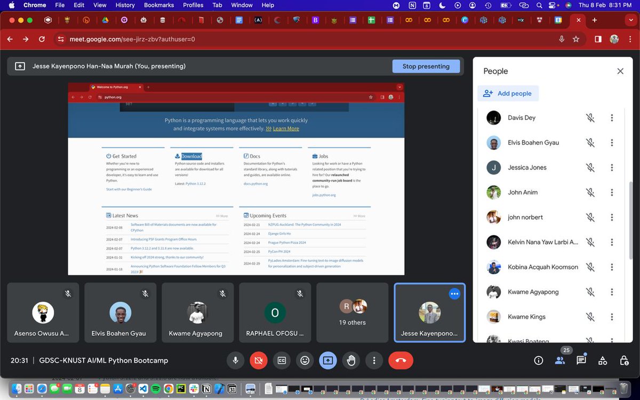Leave the call with red hang-up button
Image resolution: width=640 pixels, height=400 pixels.
401,361
